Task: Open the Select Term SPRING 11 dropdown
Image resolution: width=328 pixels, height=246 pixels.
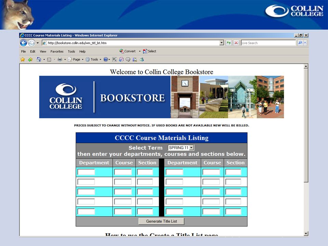Action: coord(181,148)
